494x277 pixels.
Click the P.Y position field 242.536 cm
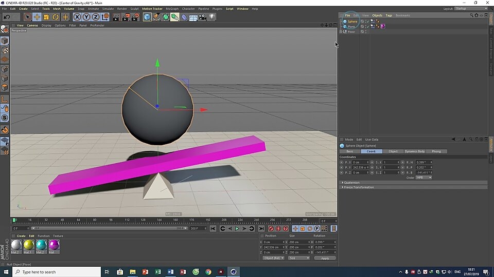[360, 167]
